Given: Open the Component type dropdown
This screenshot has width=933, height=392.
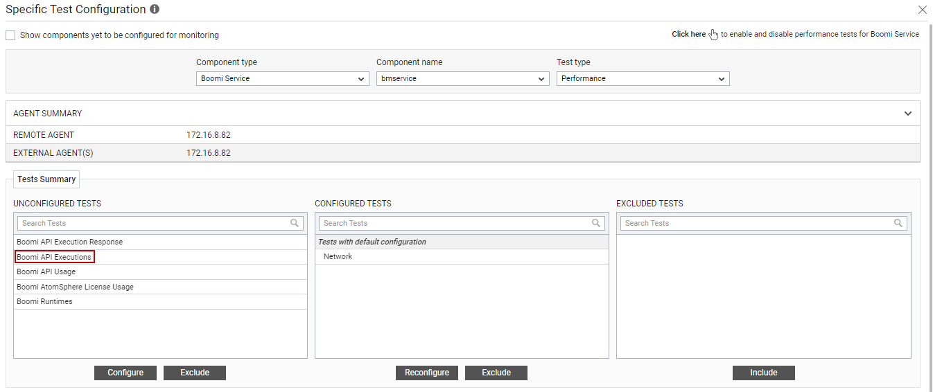Looking at the screenshot, I should pyautogui.click(x=283, y=79).
